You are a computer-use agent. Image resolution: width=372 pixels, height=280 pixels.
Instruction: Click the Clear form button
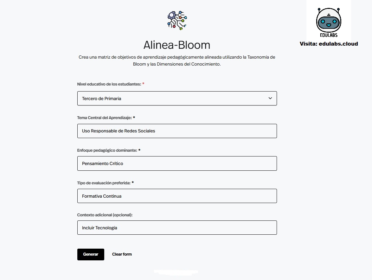pyautogui.click(x=122, y=254)
